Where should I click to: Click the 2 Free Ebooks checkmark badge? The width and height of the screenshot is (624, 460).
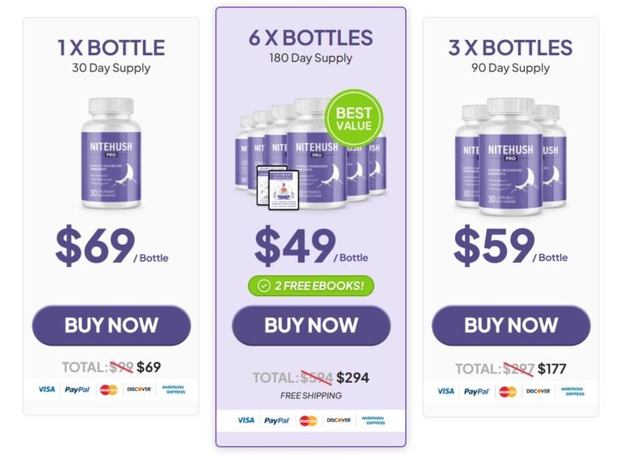pyautogui.click(x=311, y=286)
